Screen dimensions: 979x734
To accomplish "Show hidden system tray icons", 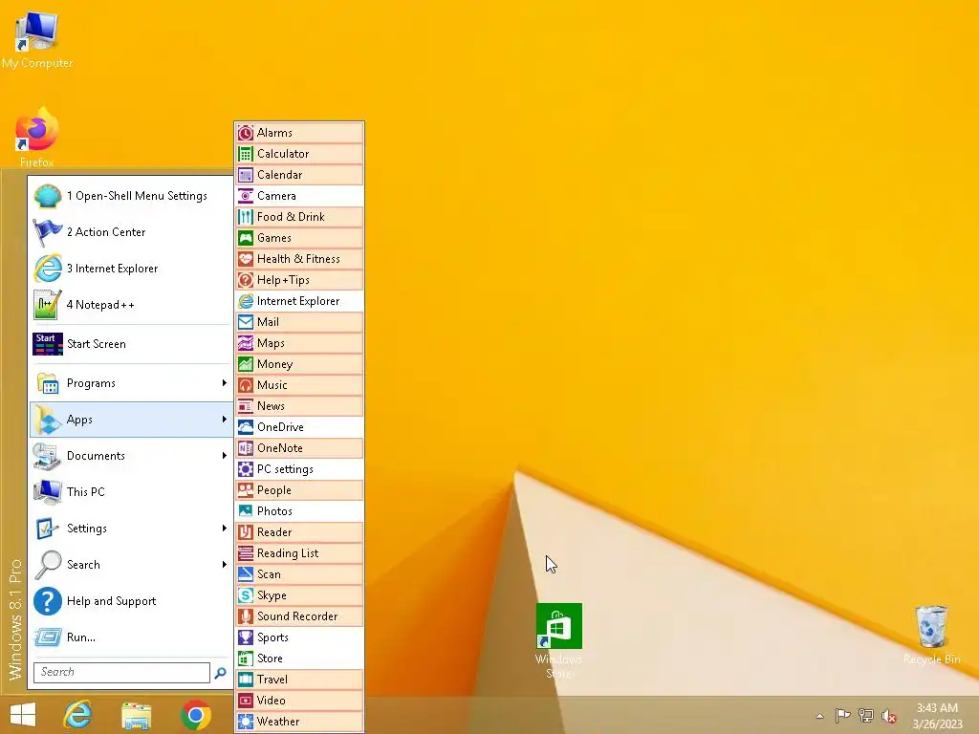I will point(819,716).
